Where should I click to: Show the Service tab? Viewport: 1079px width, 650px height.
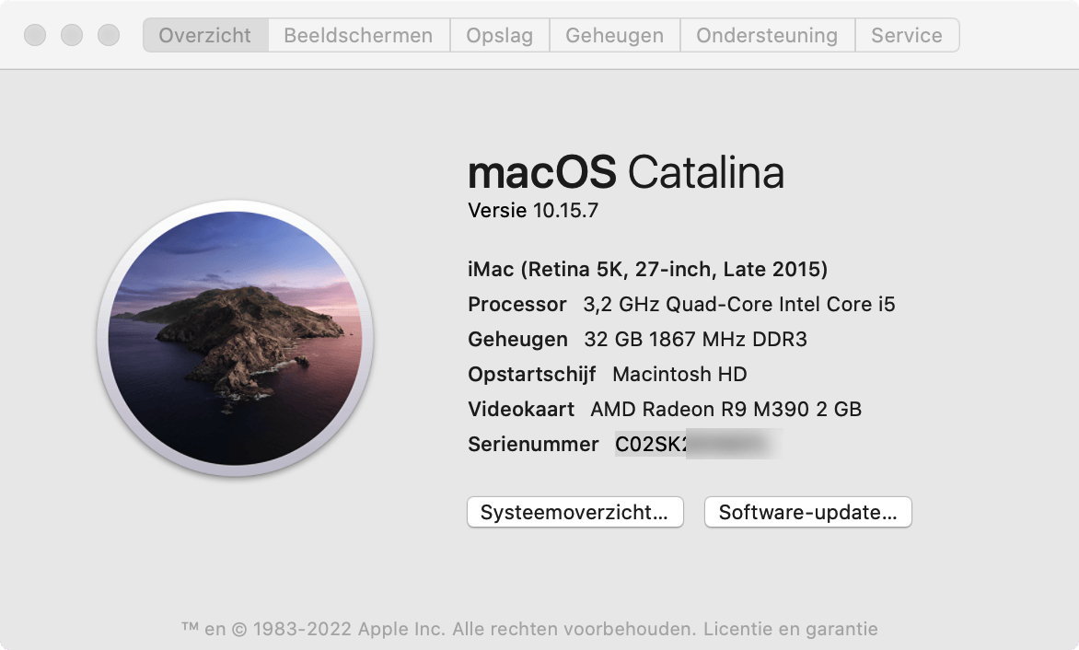tap(906, 36)
